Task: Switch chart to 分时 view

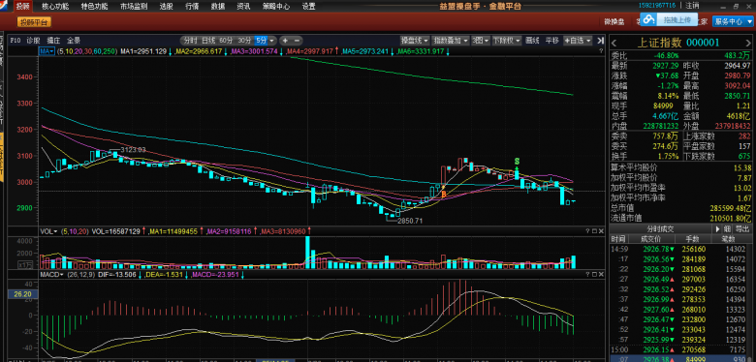Action: click(190, 41)
